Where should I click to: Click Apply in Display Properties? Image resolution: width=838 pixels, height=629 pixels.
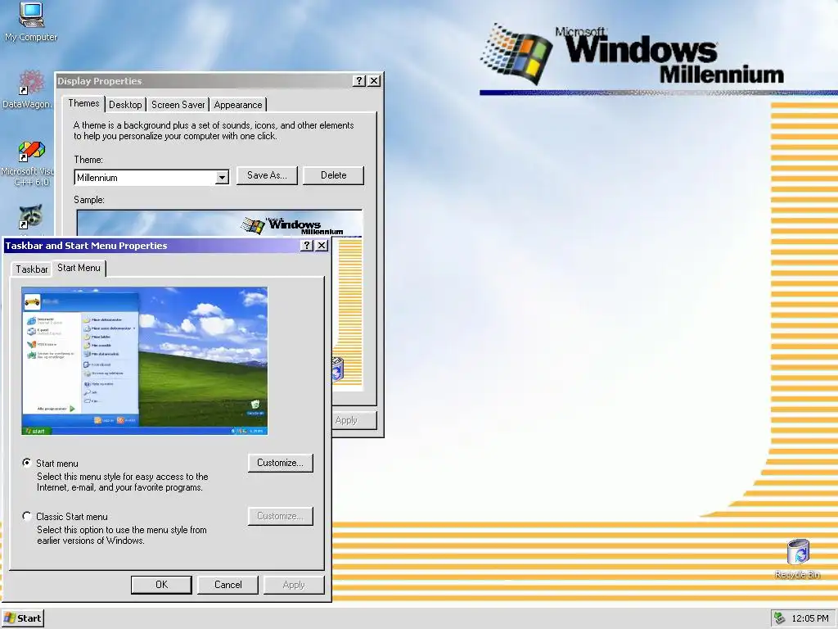pyautogui.click(x=353, y=420)
